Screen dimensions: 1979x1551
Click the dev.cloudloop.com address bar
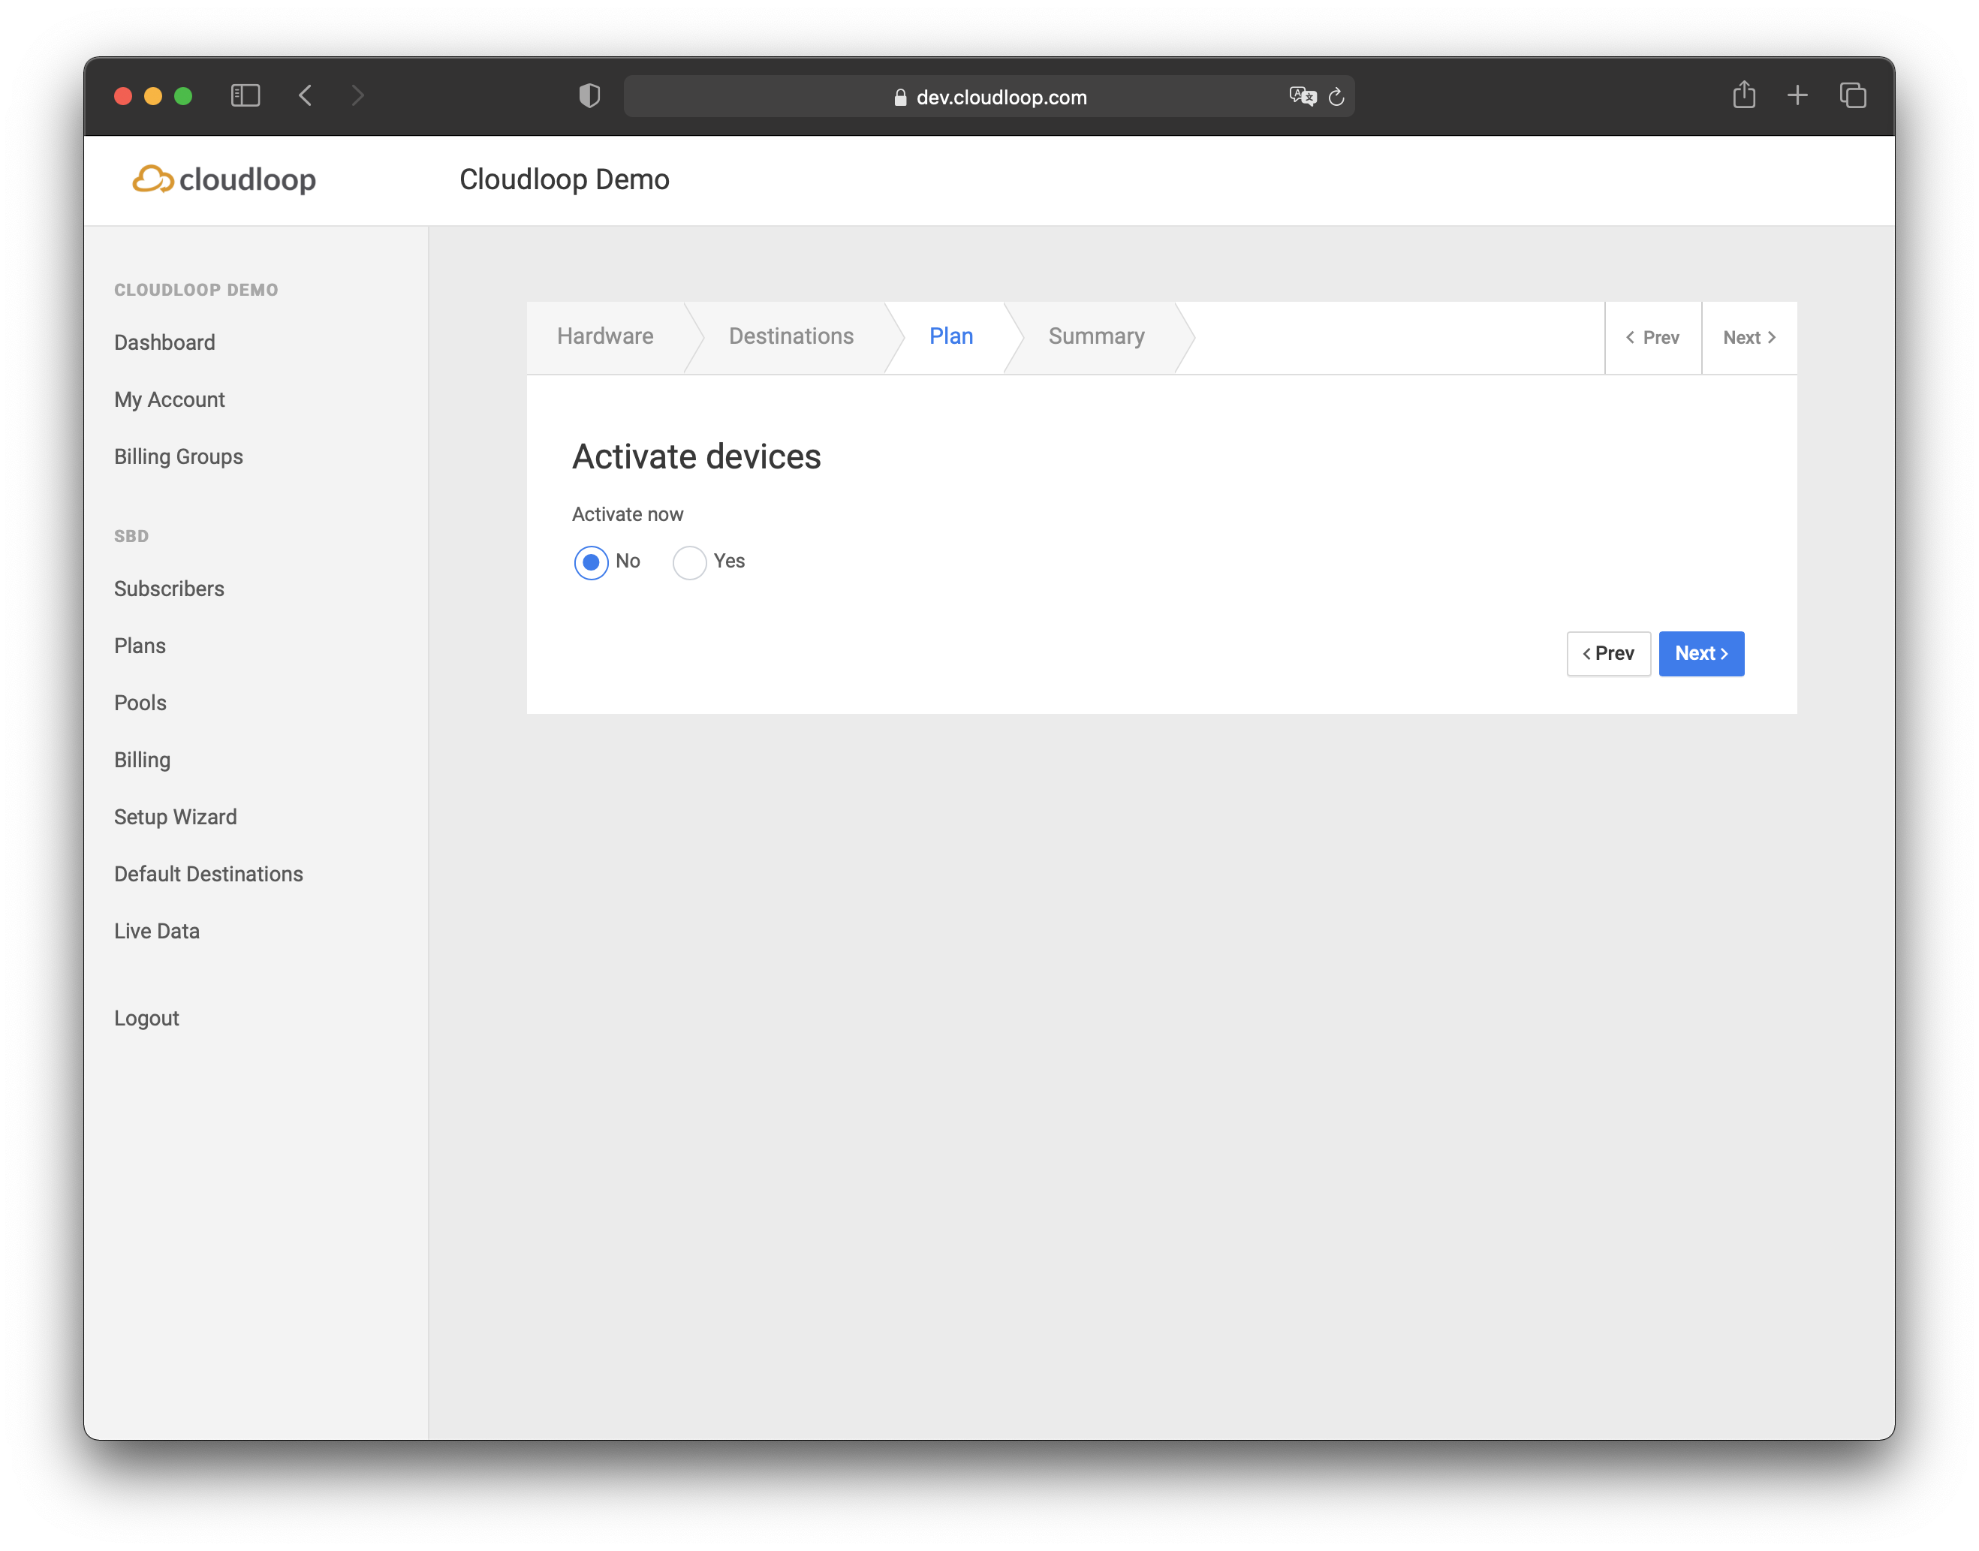pos(999,97)
